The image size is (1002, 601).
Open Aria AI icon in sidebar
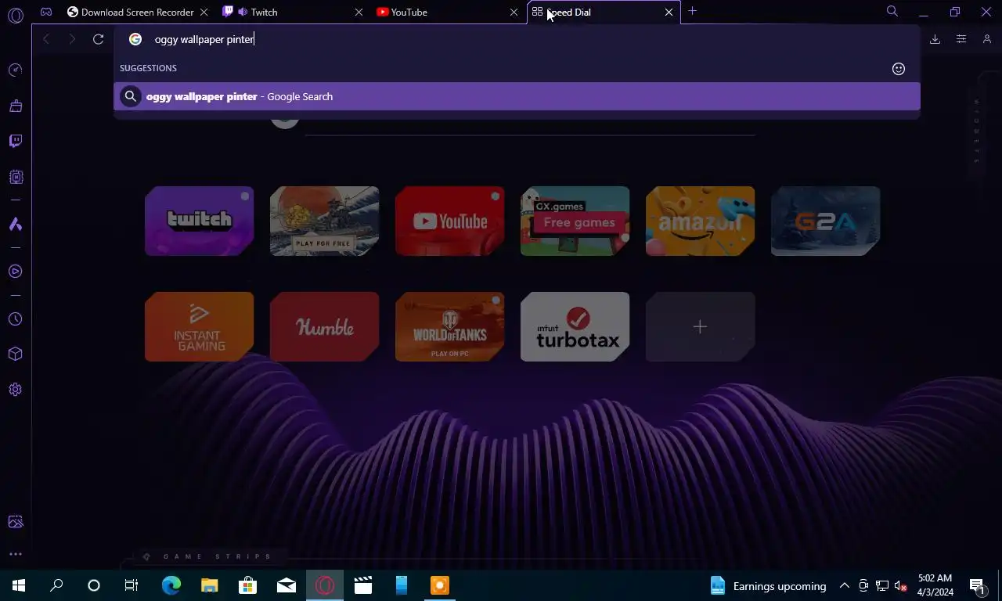coord(16,224)
